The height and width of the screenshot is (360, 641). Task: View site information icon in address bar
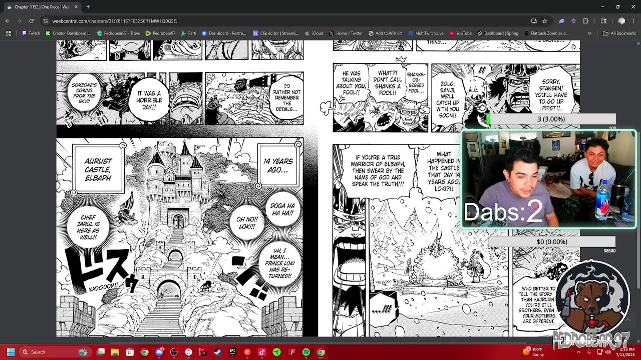[x=46, y=21]
